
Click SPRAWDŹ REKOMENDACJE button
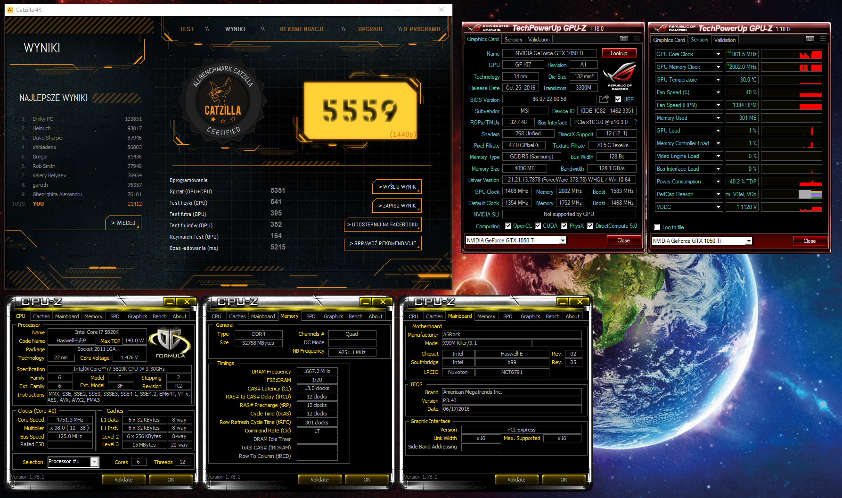pos(383,243)
